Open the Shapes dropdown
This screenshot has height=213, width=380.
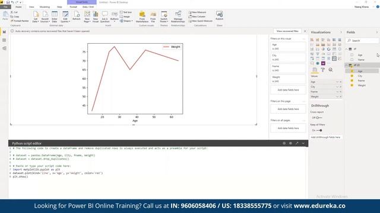pos(126,21)
